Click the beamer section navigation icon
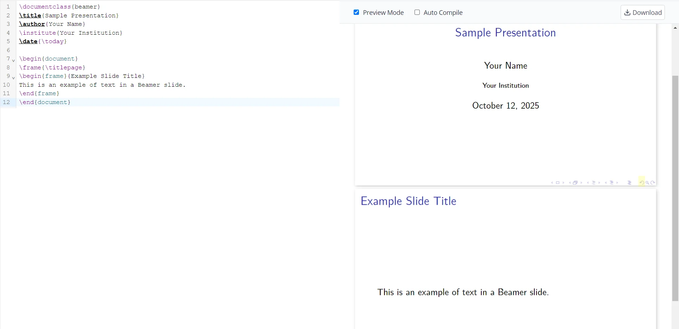This screenshot has width=679, height=329. pyautogui.click(x=611, y=183)
